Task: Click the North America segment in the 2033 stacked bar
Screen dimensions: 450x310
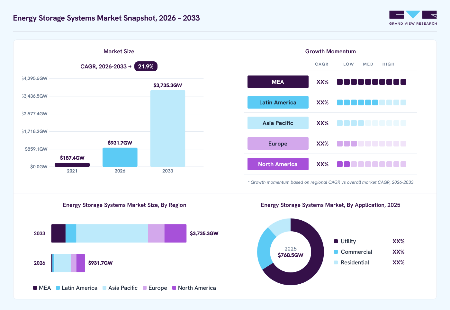Action: point(175,233)
